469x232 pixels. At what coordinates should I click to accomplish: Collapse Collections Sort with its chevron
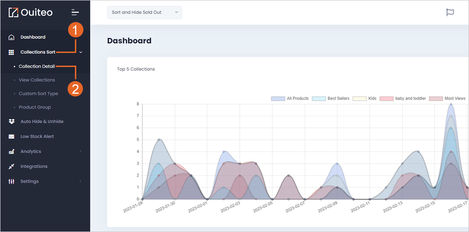(81, 52)
